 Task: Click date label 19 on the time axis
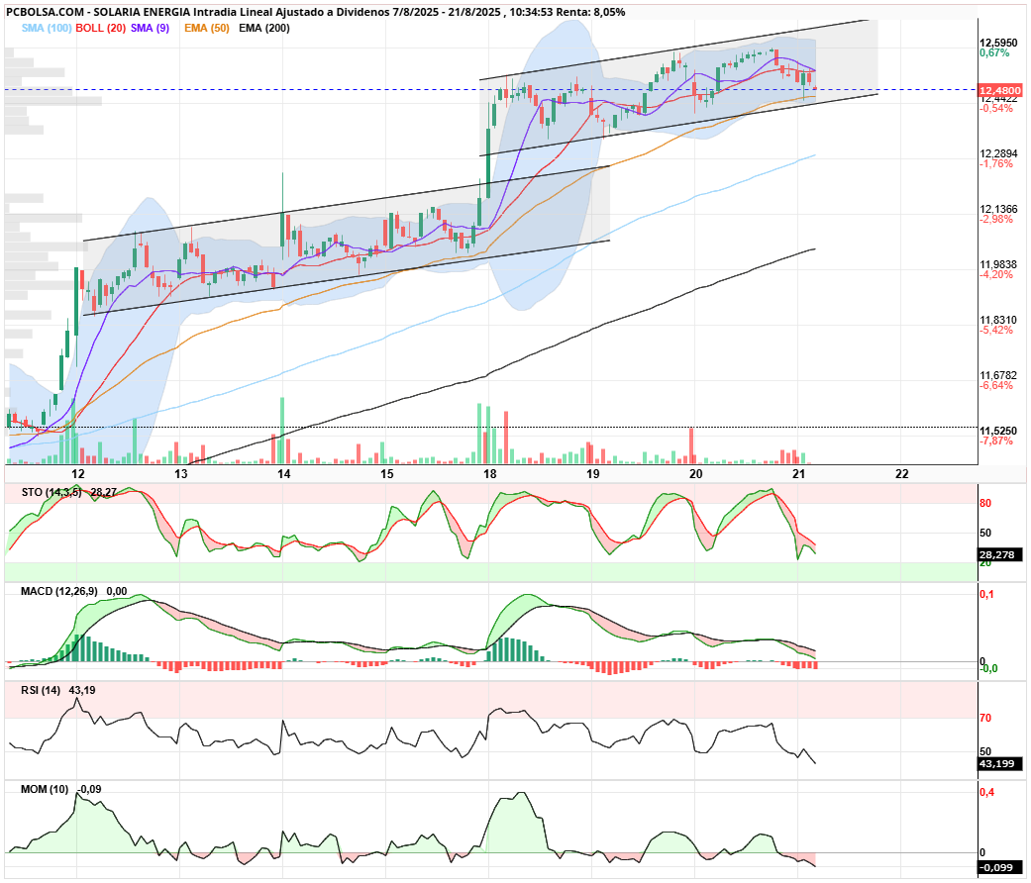pyautogui.click(x=592, y=474)
